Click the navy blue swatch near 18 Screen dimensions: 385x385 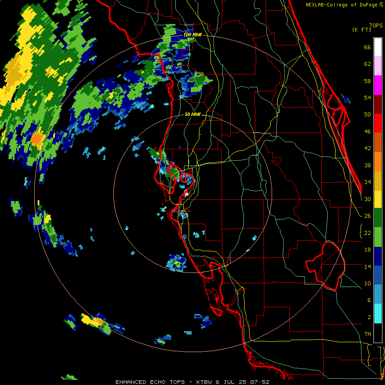click(x=378, y=256)
